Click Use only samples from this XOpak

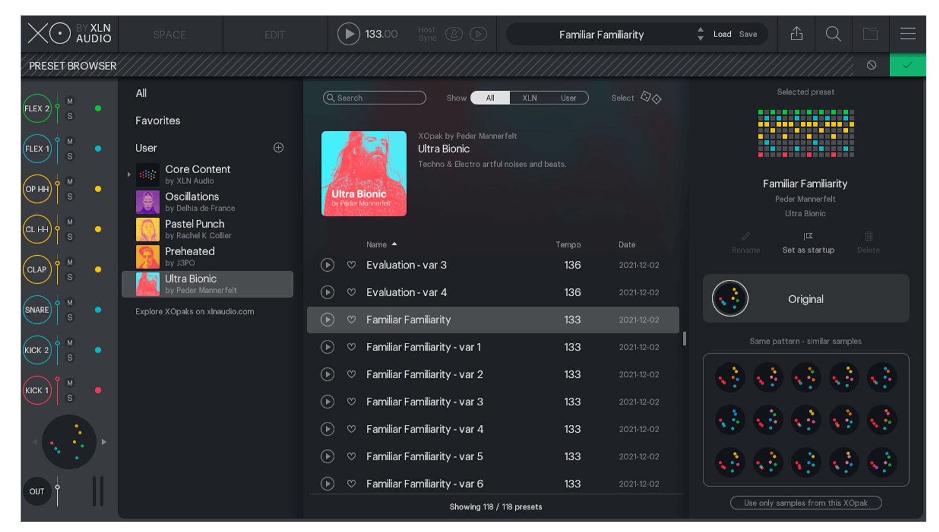(x=805, y=503)
